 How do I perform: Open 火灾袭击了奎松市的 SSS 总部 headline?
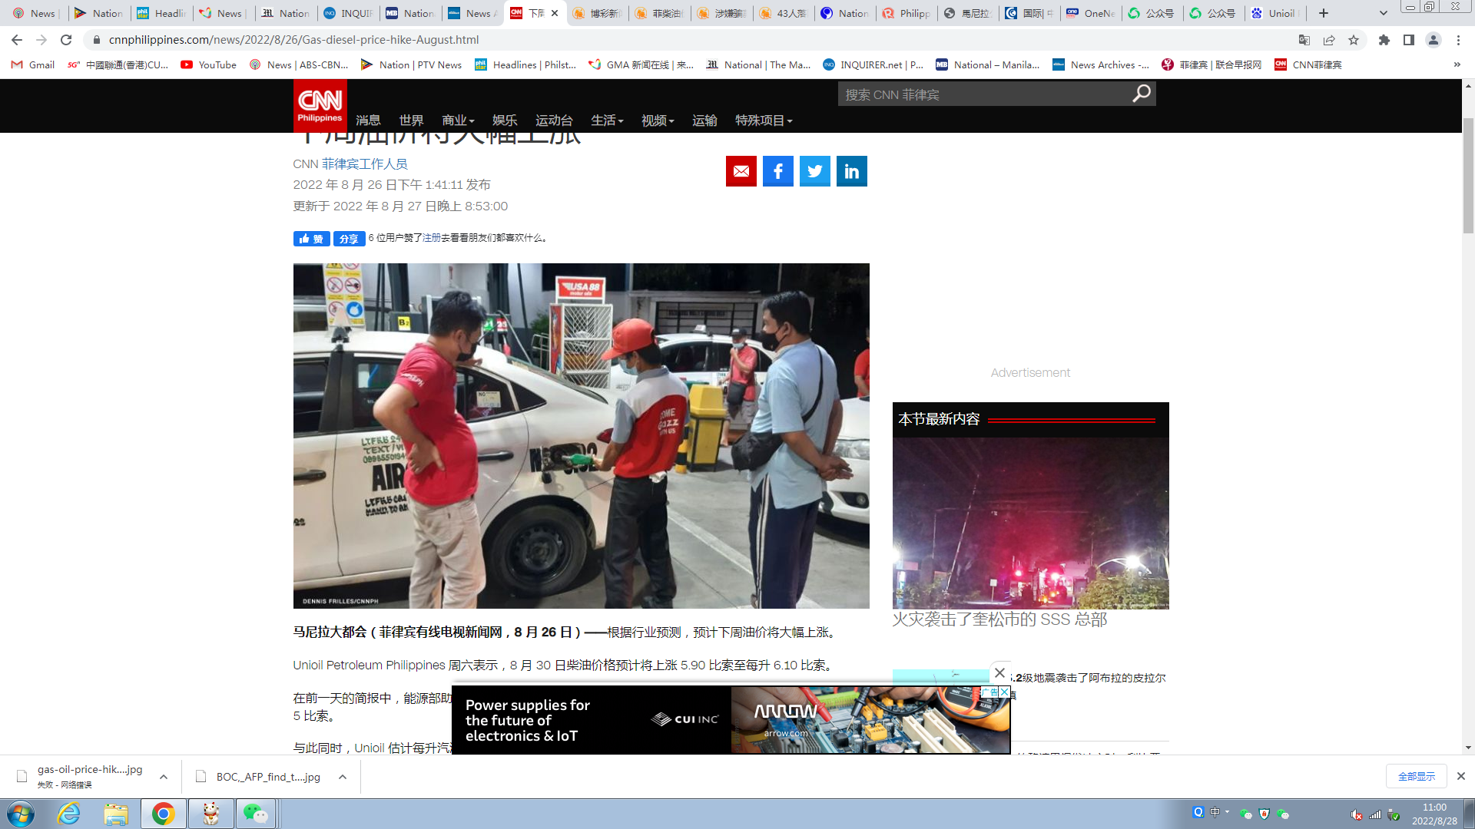point(999,619)
